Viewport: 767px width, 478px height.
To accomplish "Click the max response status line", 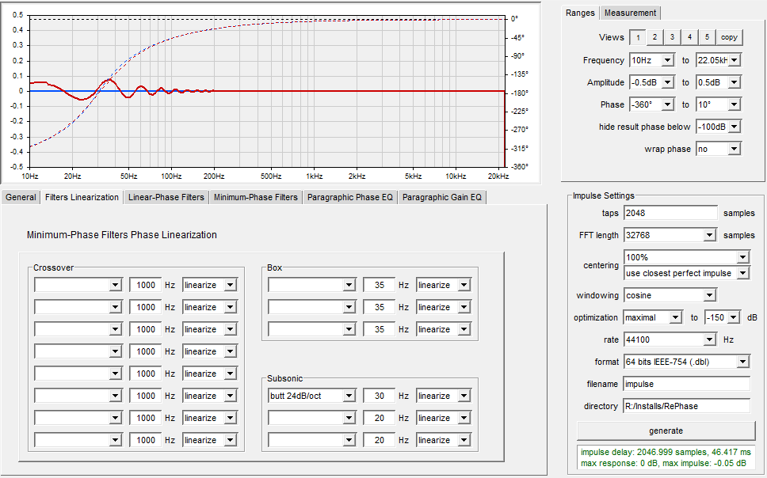I will point(663,463).
